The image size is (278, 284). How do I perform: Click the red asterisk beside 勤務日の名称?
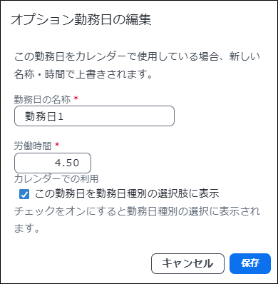click(x=76, y=98)
